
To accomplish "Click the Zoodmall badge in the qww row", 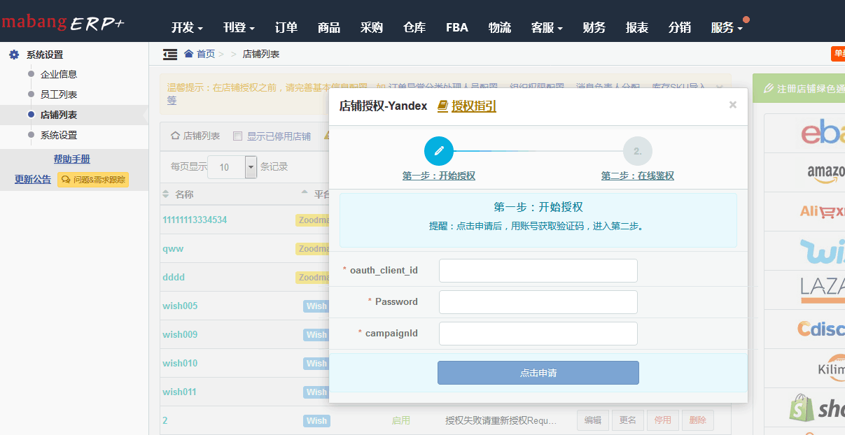I will point(312,248).
